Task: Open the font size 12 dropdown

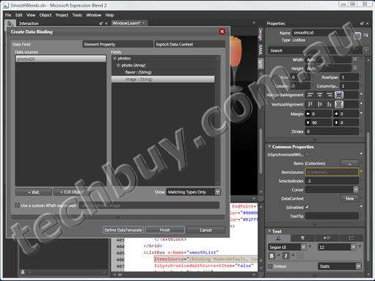Action: click(353, 247)
